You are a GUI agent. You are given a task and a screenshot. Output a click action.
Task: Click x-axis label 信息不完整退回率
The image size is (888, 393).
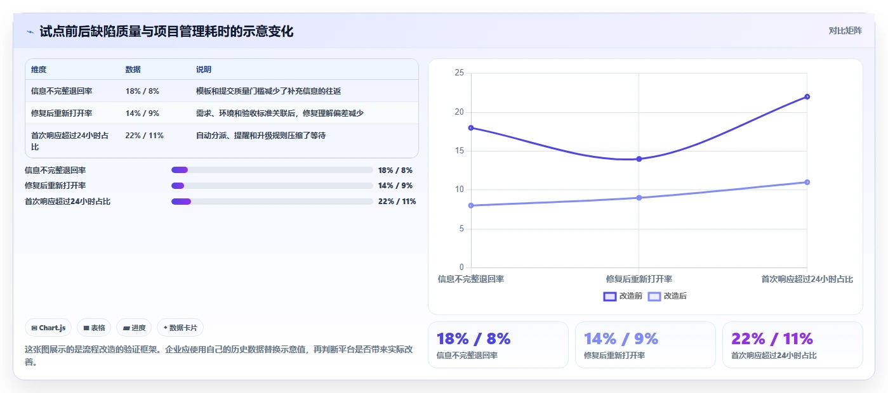(471, 279)
